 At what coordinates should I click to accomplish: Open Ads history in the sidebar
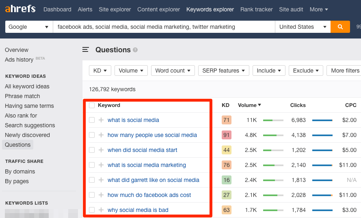(x=19, y=60)
